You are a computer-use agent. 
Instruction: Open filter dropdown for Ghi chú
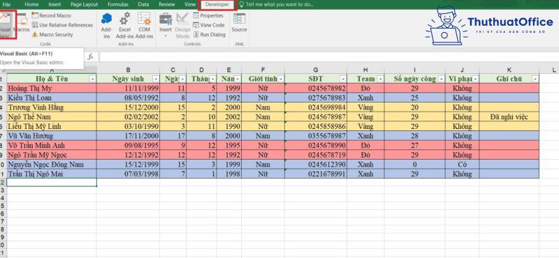click(x=535, y=79)
